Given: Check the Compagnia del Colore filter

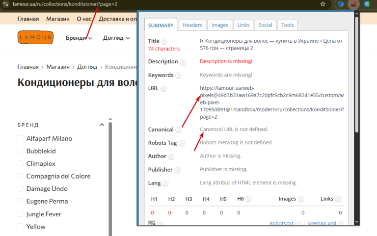Looking at the screenshot, I should [21, 176].
